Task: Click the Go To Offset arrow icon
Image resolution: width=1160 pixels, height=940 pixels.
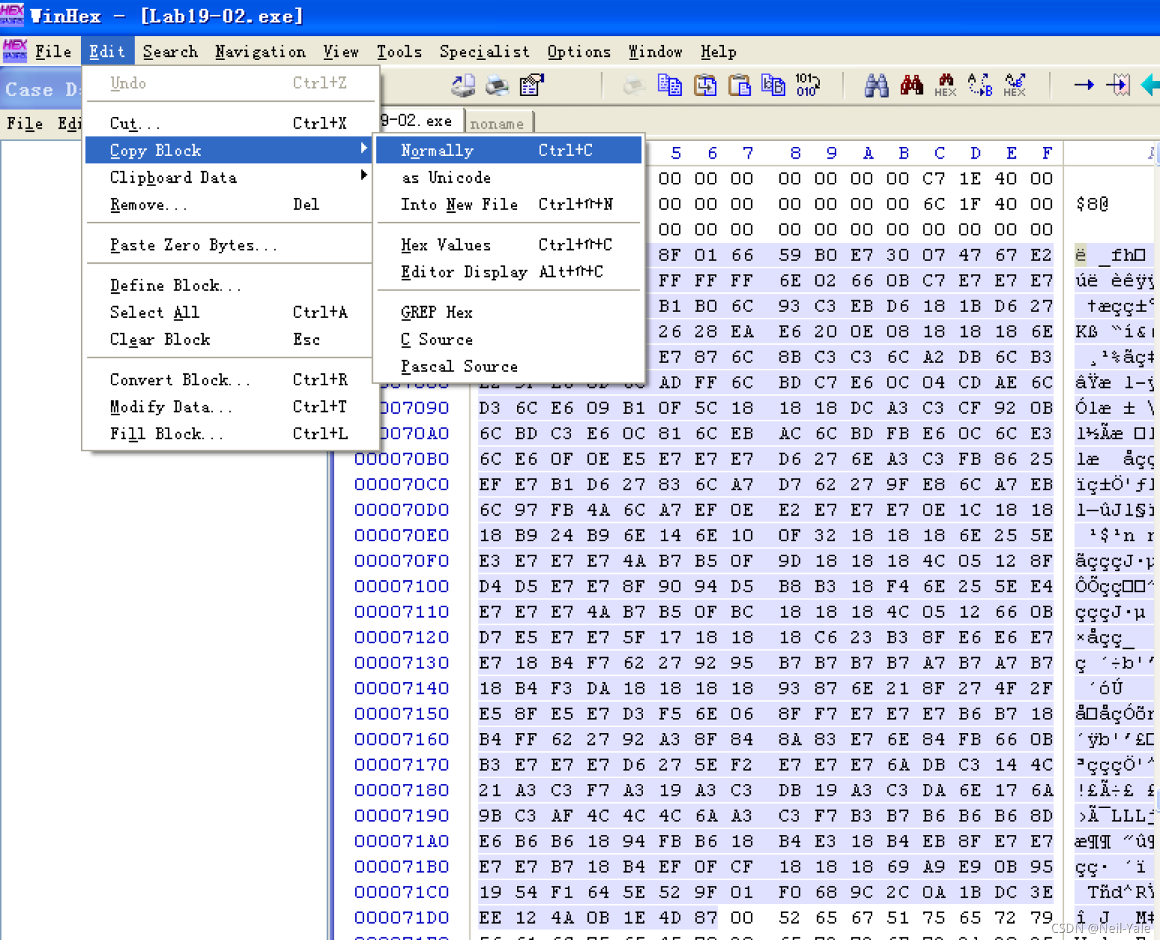Action: (x=1084, y=86)
